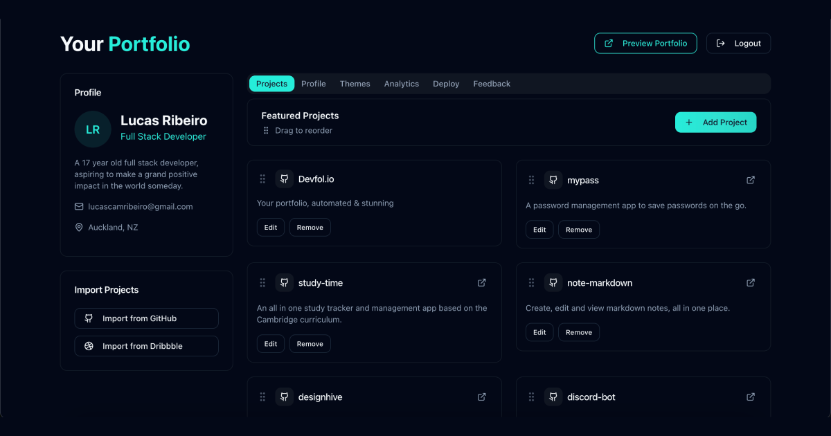Click the email envelope icon in Profile
The image size is (831, 436).
(79, 206)
